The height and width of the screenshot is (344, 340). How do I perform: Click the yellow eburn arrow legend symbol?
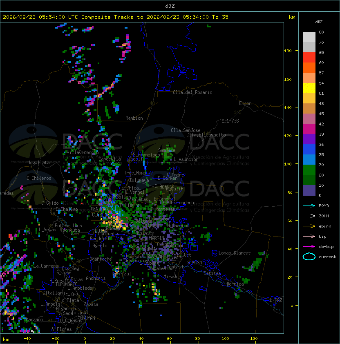click(309, 226)
